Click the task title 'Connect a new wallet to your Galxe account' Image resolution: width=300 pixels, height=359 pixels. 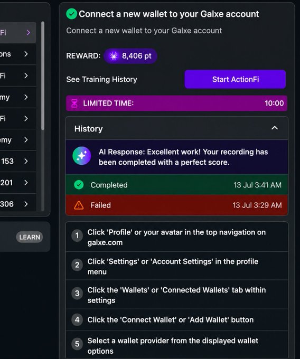coord(169,14)
